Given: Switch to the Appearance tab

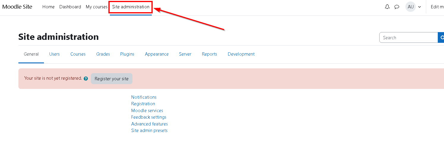Looking at the screenshot, I should pyautogui.click(x=157, y=54).
